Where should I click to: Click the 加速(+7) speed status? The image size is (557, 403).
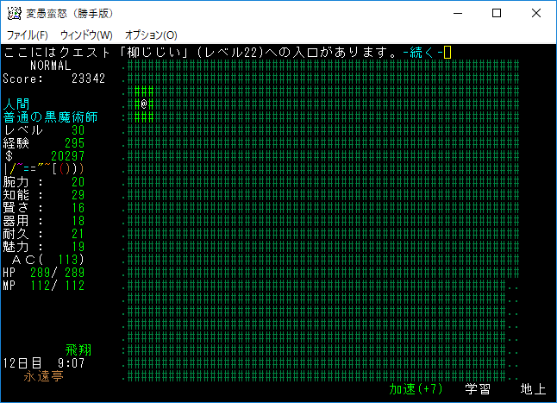coord(416,389)
